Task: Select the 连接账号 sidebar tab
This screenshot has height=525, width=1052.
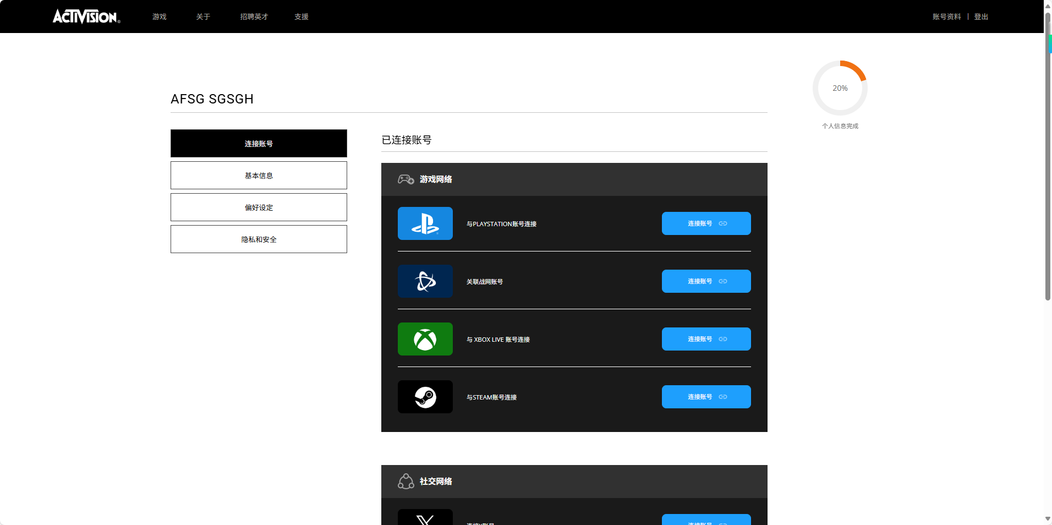Action: 259,144
